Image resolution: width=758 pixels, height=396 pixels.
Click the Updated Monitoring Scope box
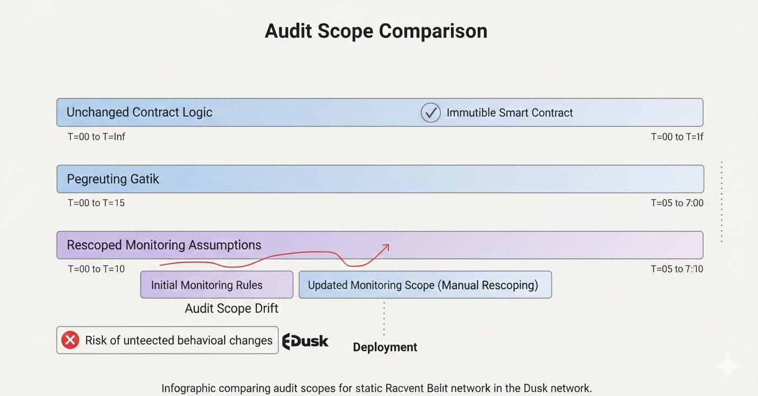[425, 285]
